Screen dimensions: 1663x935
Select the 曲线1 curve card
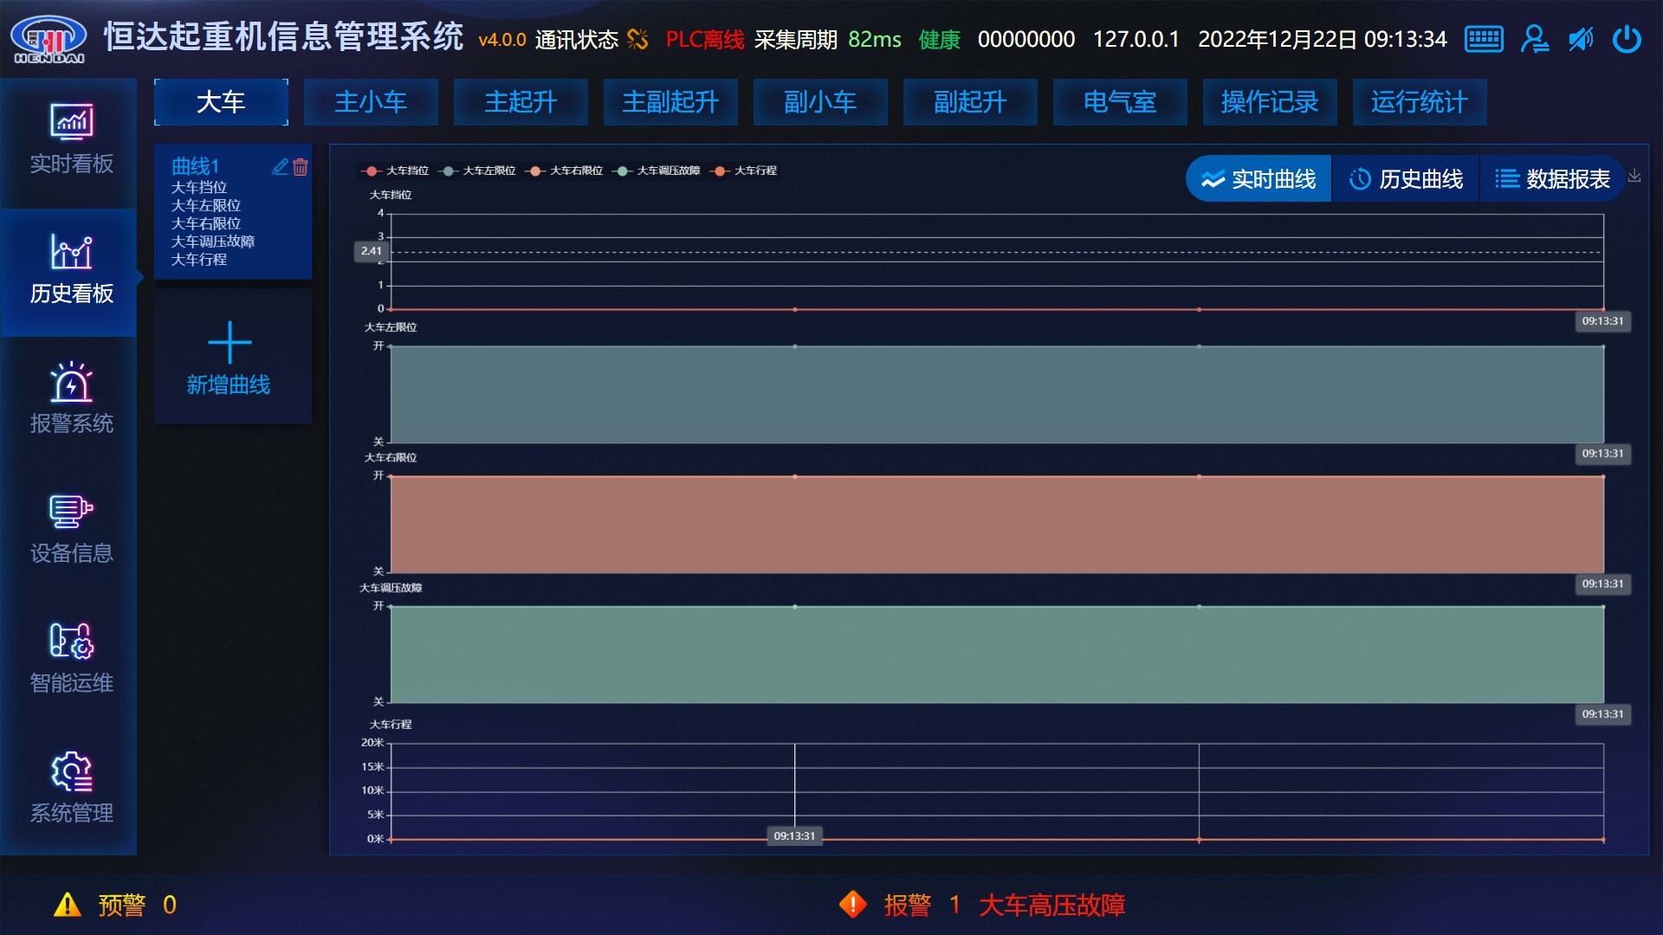[x=232, y=212]
